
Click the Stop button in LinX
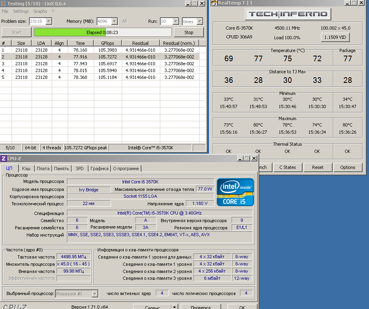point(189,32)
